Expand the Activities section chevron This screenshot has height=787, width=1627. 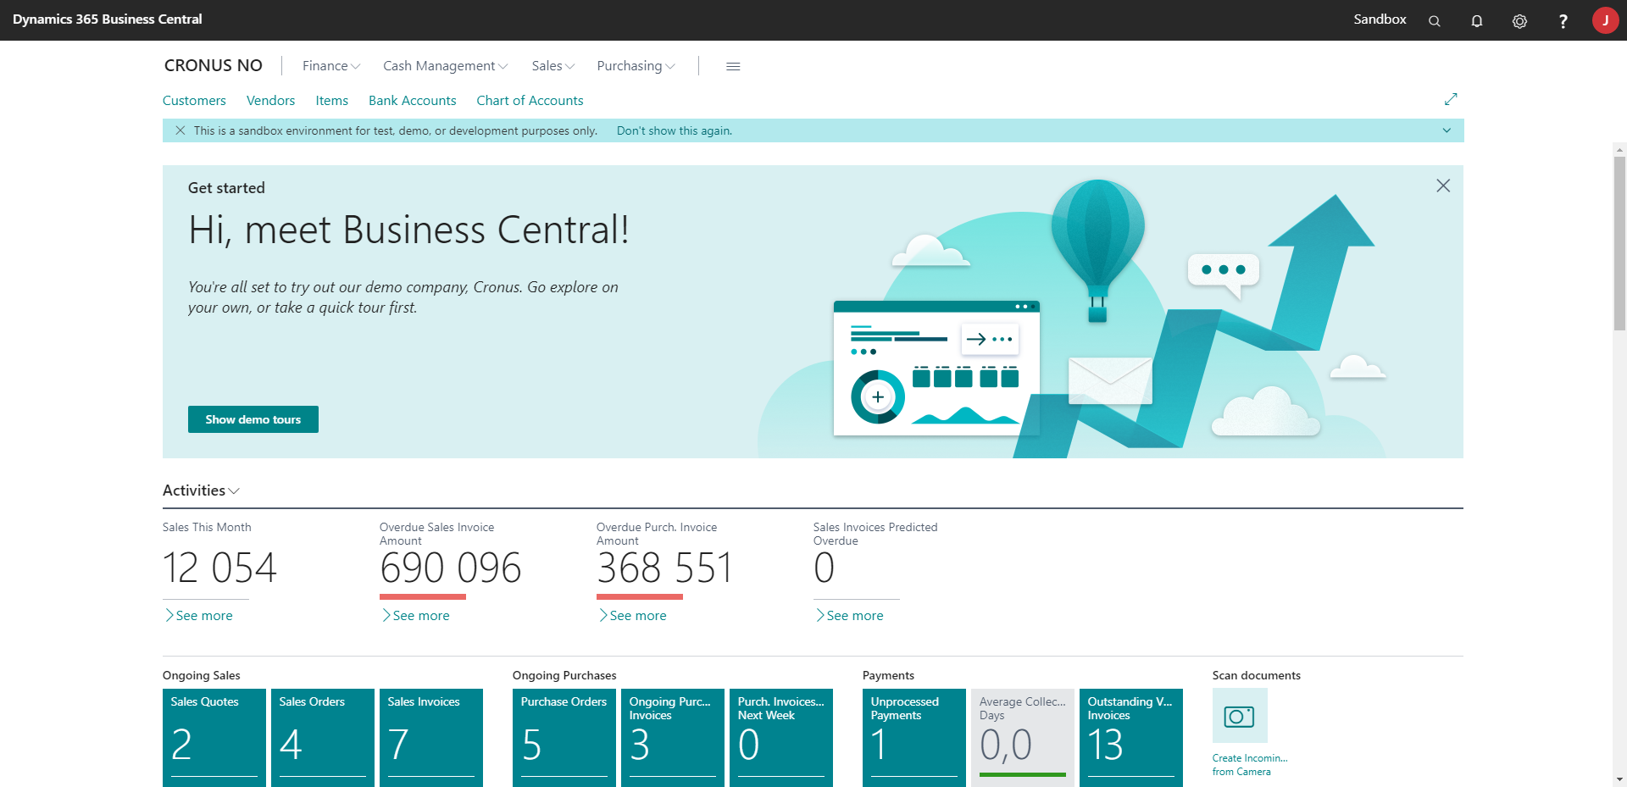click(234, 491)
